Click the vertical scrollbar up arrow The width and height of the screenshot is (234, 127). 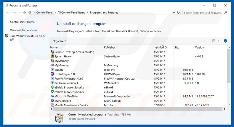229,47
